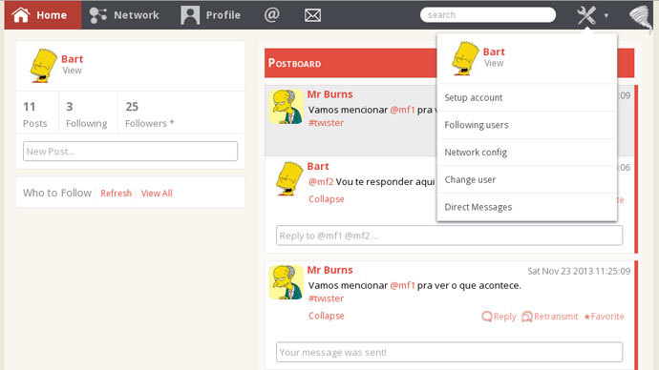Click the Postboard header title
The image size is (659, 370).
click(x=294, y=63)
